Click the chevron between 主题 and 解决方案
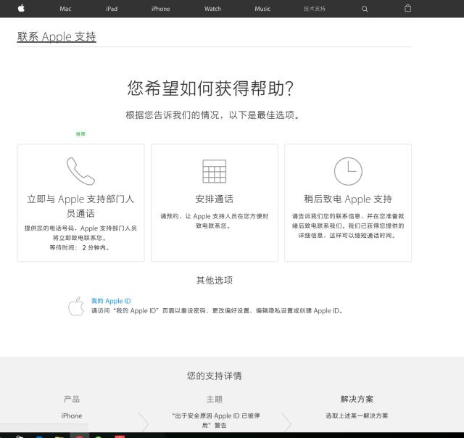The image size is (464, 438). click(x=286, y=422)
